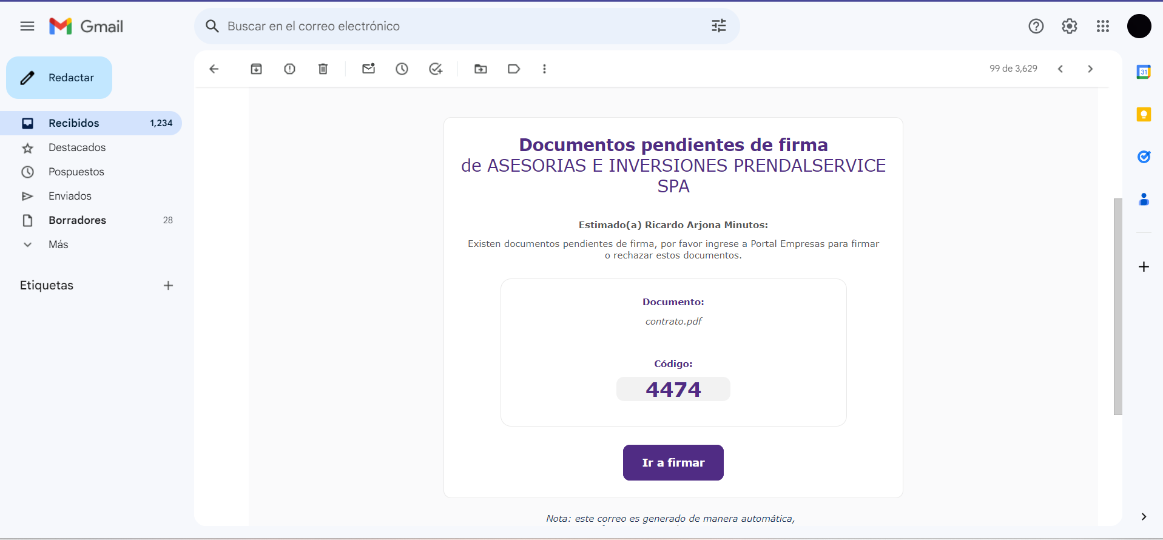Open the Borradores folder
Viewport: 1163px width, 540px height.
(x=77, y=220)
